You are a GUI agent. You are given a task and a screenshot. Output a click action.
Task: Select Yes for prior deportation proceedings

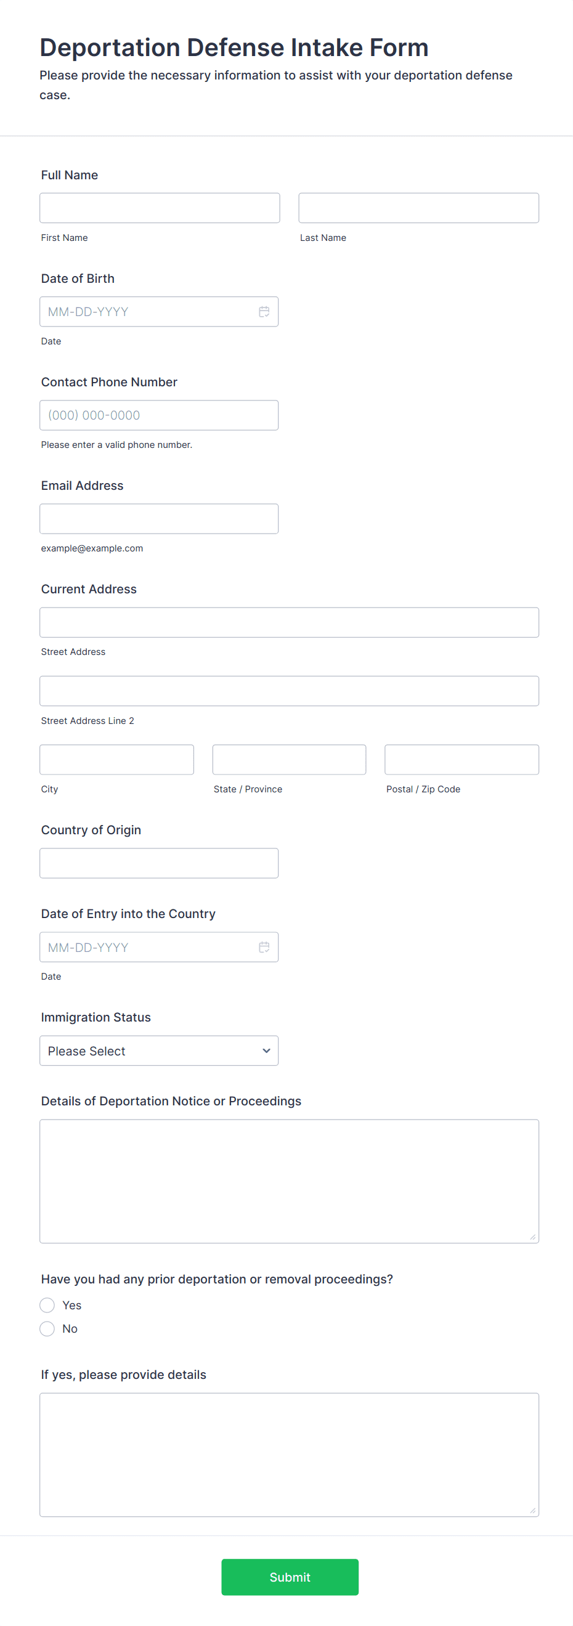pyautogui.click(x=47, y=1305)
